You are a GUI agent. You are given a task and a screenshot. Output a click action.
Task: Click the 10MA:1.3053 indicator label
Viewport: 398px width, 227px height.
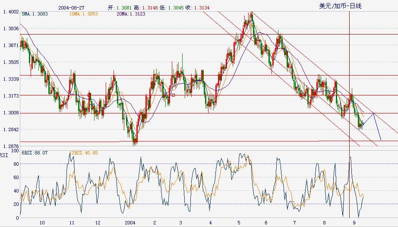[83, 14]
